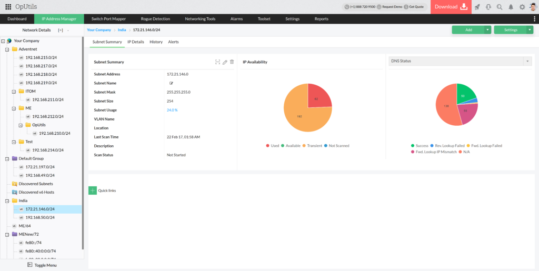The height and width of the screenshot is (271, 539).
Task: Edit Subnet Name with inline edit icon
Action: click(x=171, y=83)
